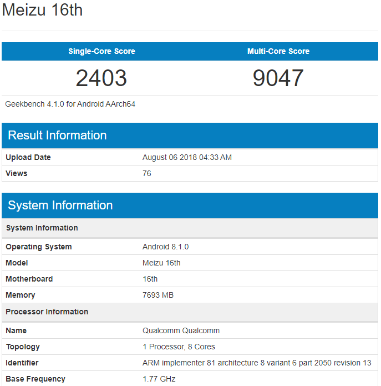Select the Android 8.1.0 value

(x=166, y=247)
